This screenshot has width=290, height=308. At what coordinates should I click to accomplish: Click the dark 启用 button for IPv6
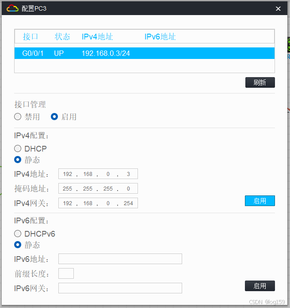(x=260, y=286)
